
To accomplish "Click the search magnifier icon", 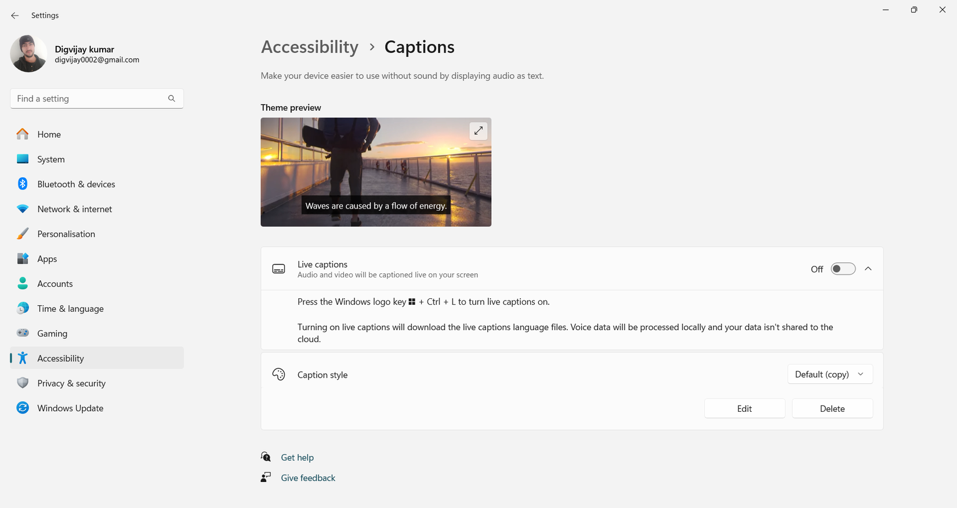I will 172,98.
